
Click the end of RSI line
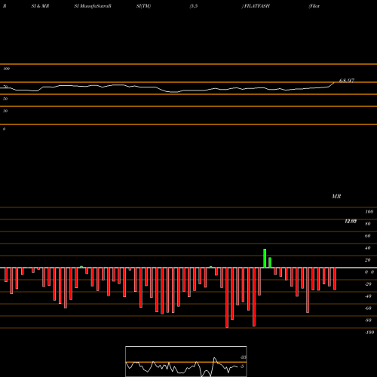tap(335, 82)
